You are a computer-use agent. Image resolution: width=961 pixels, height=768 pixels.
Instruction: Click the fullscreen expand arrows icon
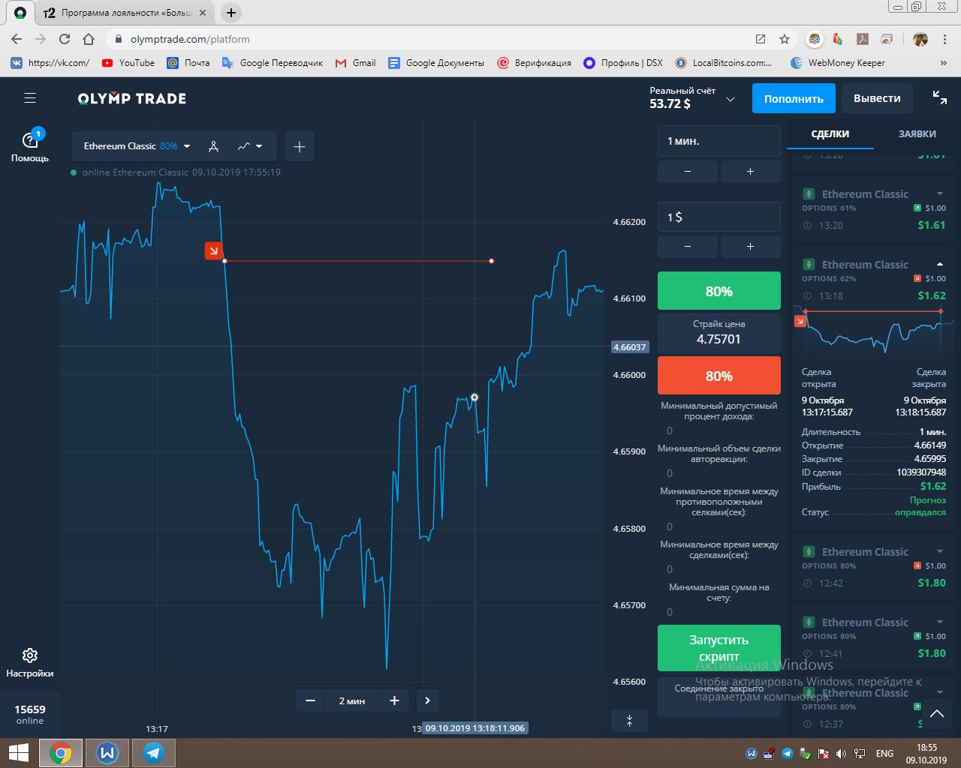coord(939,97)
